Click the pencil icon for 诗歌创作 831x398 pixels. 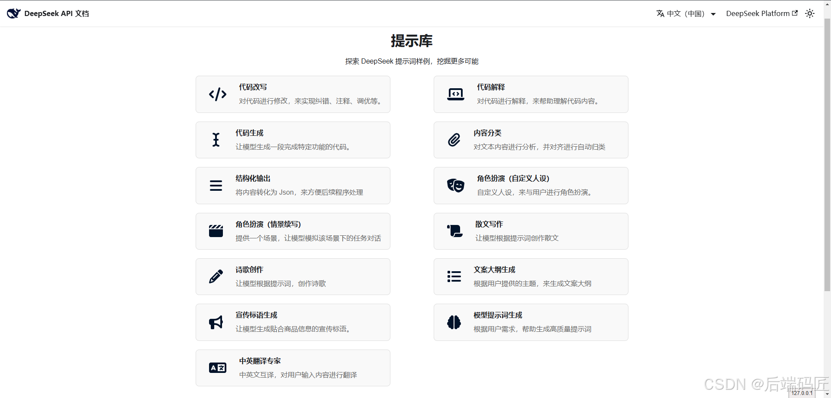(x=216, y=276)
